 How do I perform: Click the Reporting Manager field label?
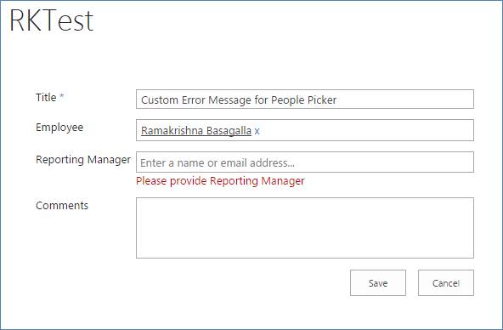83,160
